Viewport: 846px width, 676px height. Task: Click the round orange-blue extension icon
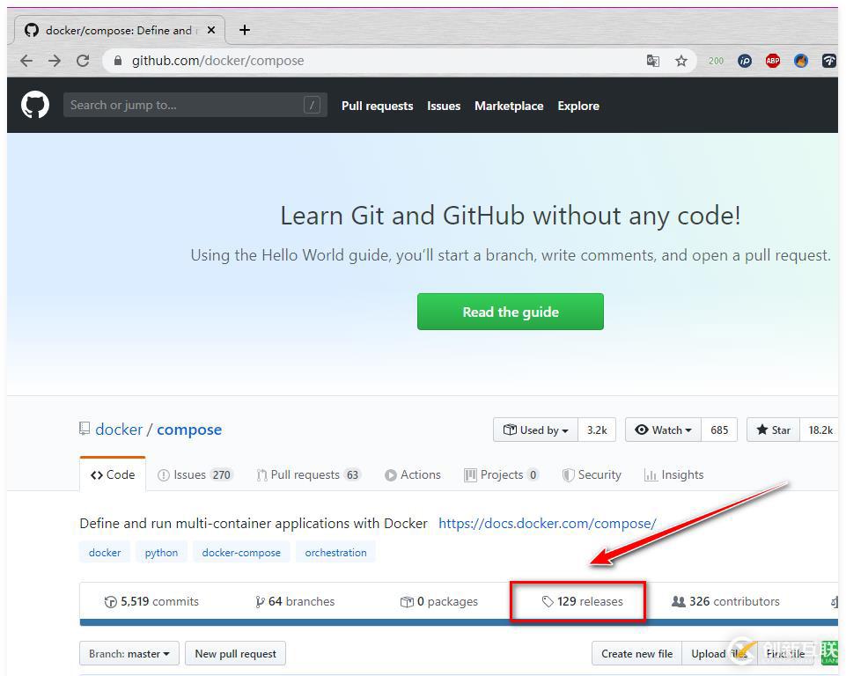click(801, 61)
